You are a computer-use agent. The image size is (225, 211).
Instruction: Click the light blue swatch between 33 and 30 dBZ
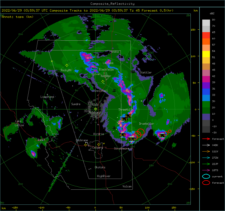(x=206, y=98)
